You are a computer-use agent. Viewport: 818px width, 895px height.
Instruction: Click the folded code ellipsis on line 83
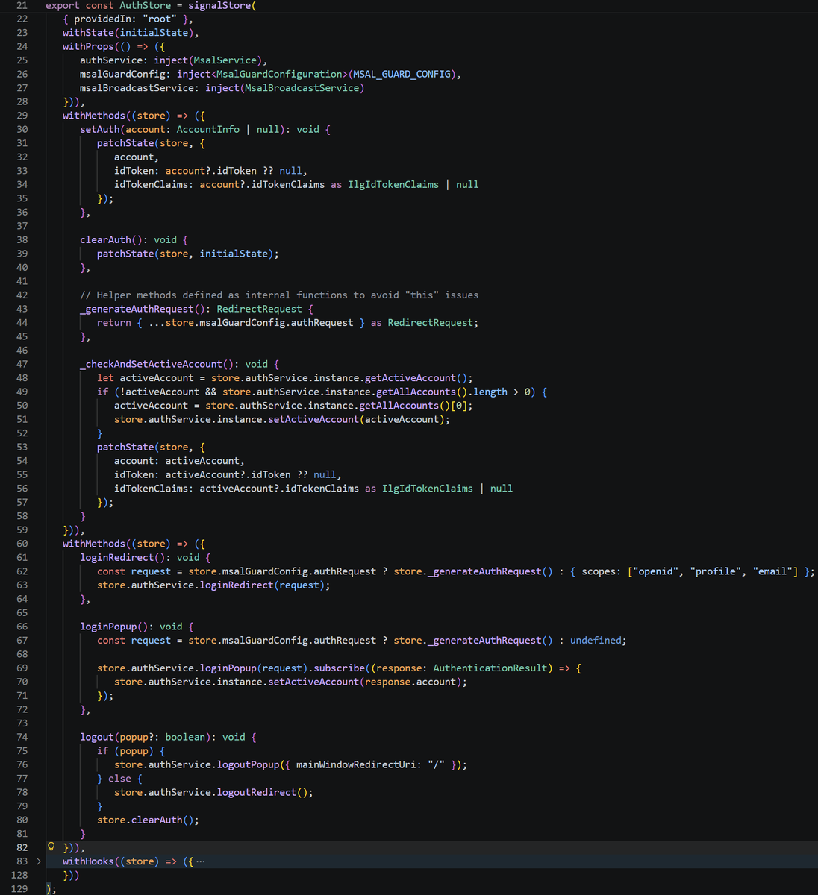click(x=200, y=862)
